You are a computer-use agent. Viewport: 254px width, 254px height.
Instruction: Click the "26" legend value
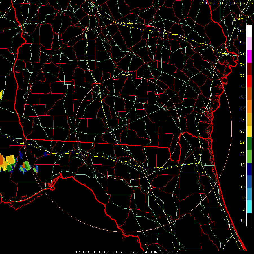click(242, 143)
